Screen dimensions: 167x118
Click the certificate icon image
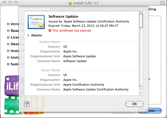(x=36, y=22)
